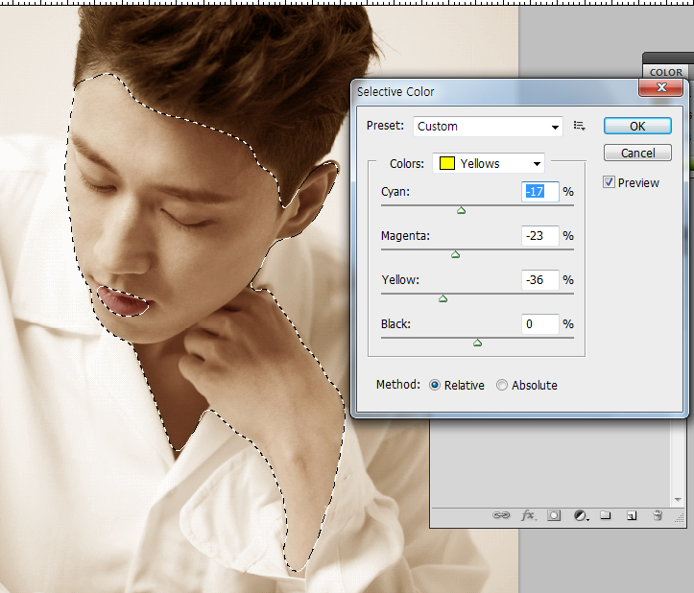This screenshot has height=593, width=694.
Task: Click the Yellow percentage field
Action: coord(540,279)
